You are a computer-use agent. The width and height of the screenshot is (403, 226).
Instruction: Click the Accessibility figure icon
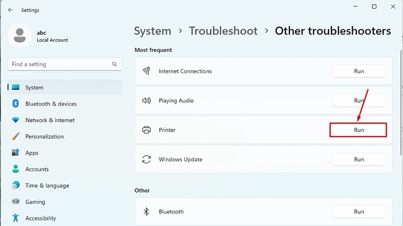(x=16, y=218)
